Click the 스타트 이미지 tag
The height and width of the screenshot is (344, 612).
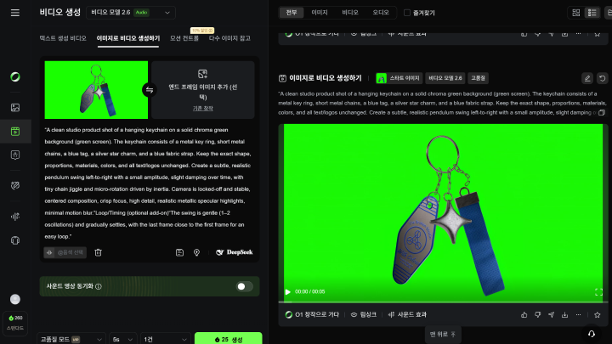(x=399, y=78)
